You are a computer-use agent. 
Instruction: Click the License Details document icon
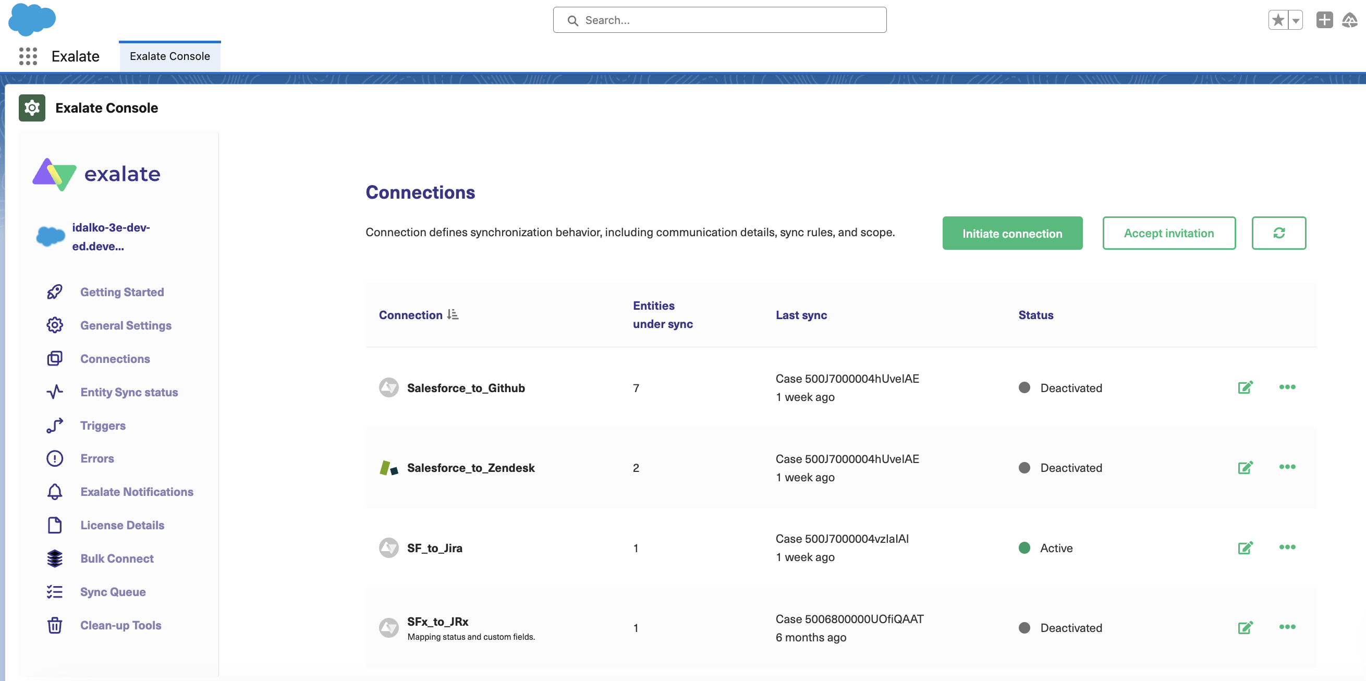(x=55, y=525)
